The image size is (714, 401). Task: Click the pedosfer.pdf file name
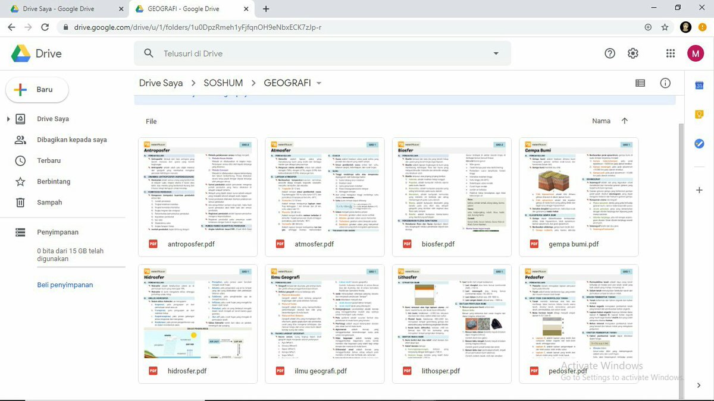(x=568, y=371)
